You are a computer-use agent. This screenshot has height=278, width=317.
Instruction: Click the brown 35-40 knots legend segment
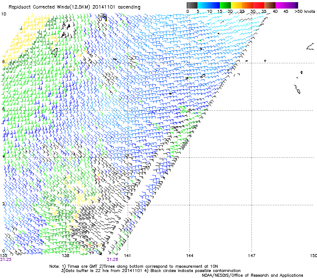[270, 5]
